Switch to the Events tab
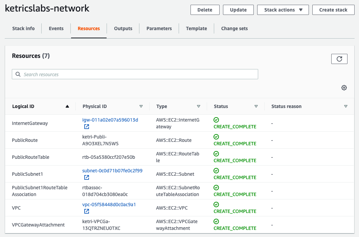The height and width of the screenshot is (237, 359). pos(56,28)
